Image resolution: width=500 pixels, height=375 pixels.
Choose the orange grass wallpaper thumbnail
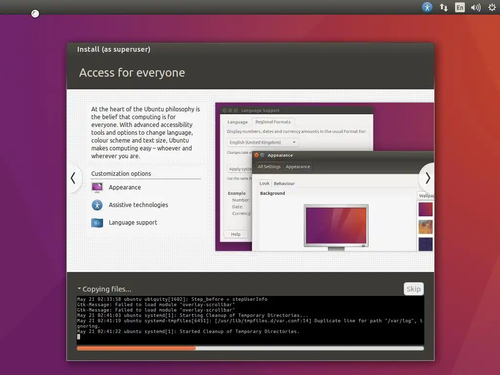click(x=425, y=227)
